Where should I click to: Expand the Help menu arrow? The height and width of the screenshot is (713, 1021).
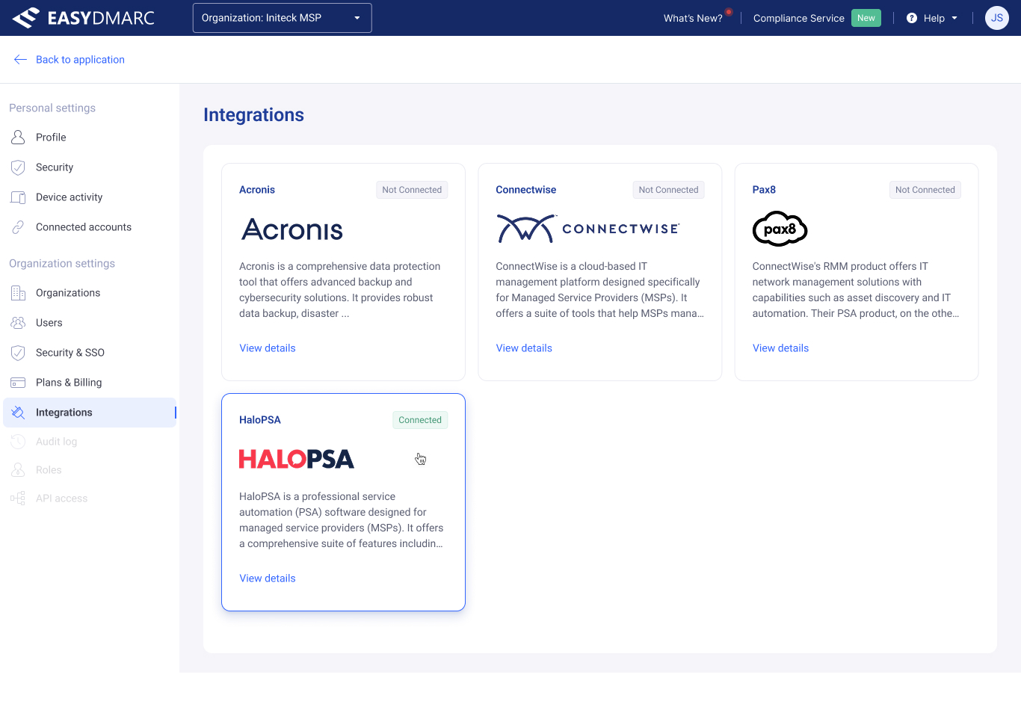click(x=954, y=18)
